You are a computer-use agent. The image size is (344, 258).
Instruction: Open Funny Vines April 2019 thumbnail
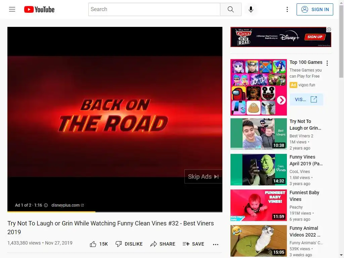(x=259, y=170)
